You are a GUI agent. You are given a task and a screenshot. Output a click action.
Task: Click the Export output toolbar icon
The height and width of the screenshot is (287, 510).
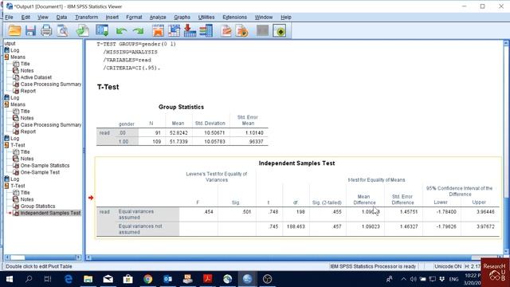83,31
